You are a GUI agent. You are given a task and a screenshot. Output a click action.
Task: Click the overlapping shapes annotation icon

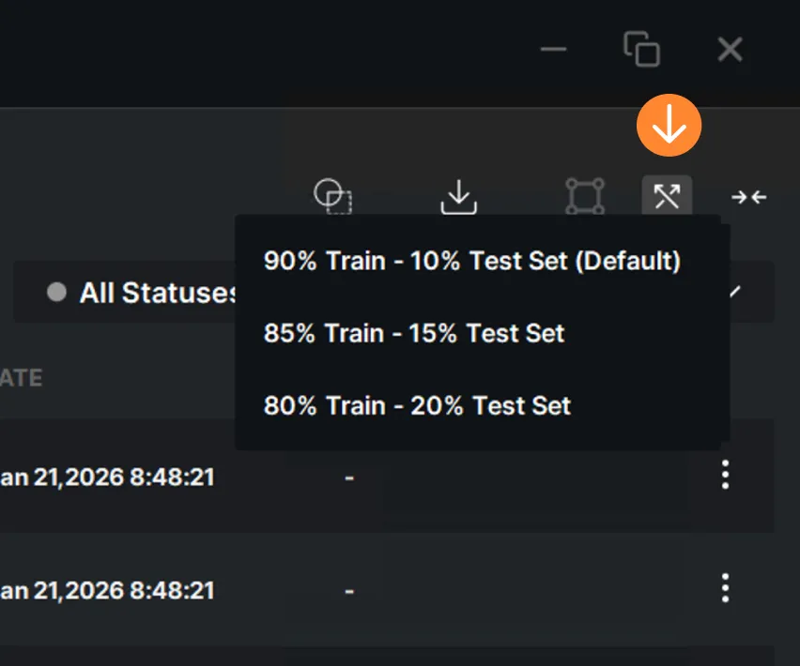coord(332,196)
